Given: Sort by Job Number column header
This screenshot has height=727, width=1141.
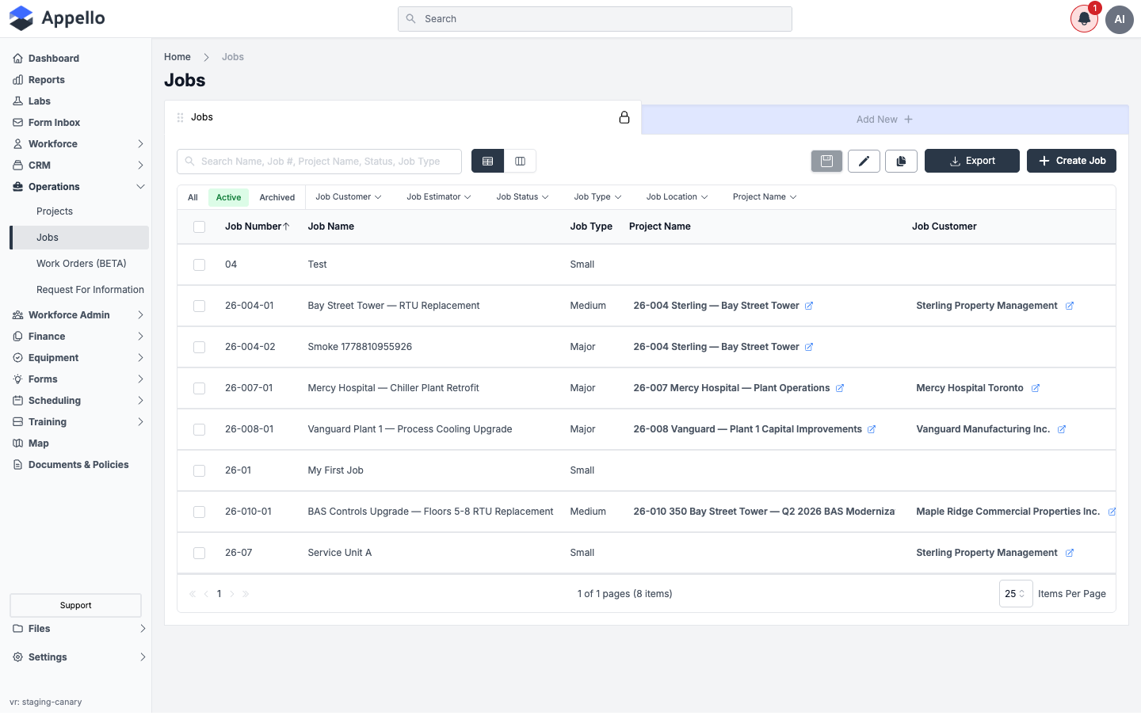Looking at the screenshot, I should click(x=257, y=226).
